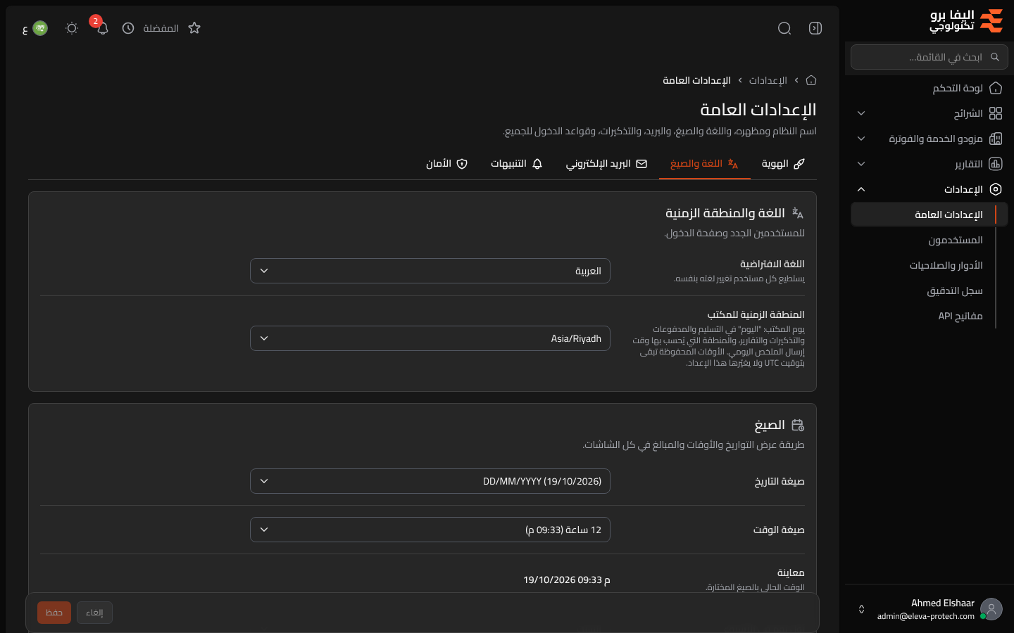This screenshot has width=1014, height=633.
Task: Click the search magnifier icon in header
Action: coord(784,28)
